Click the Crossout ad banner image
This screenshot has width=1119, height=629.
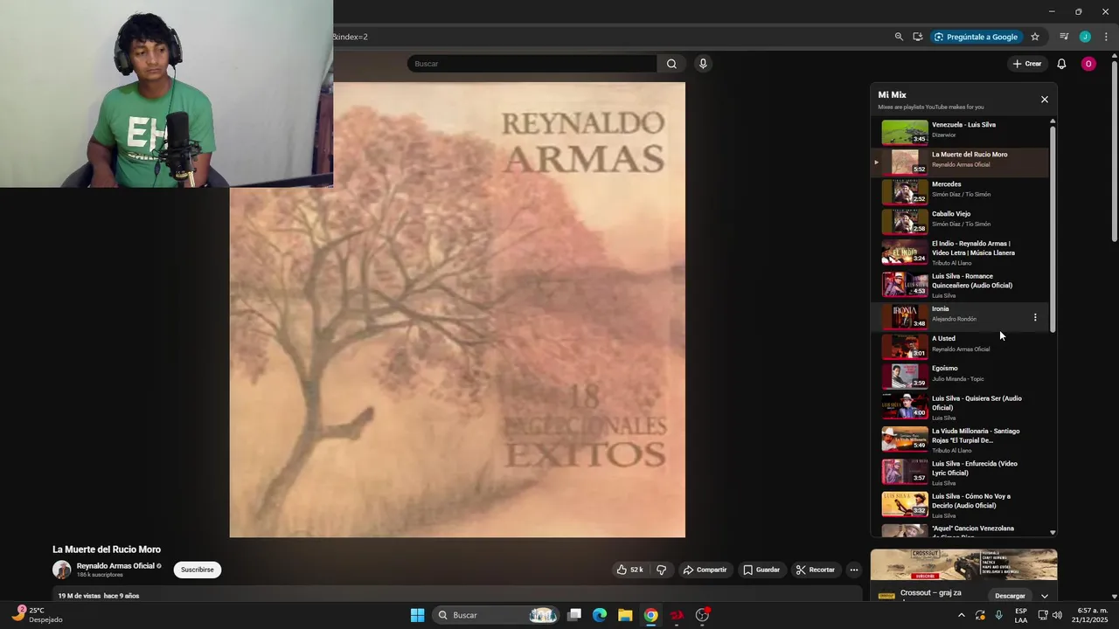pos(963,564)
